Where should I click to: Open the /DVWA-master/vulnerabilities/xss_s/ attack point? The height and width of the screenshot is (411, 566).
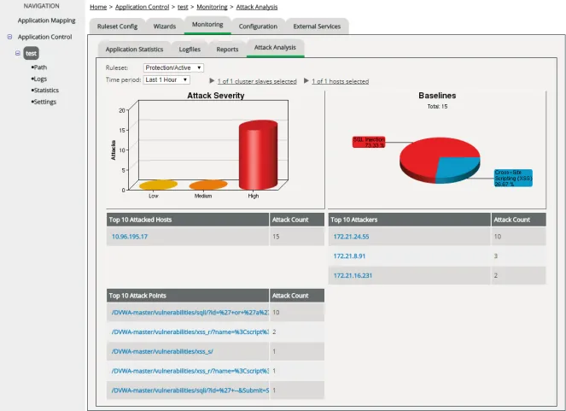click(162, 351)
